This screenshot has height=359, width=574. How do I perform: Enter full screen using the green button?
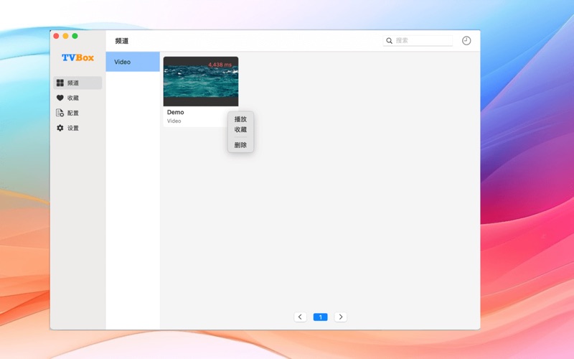click(x=75, y=36)
